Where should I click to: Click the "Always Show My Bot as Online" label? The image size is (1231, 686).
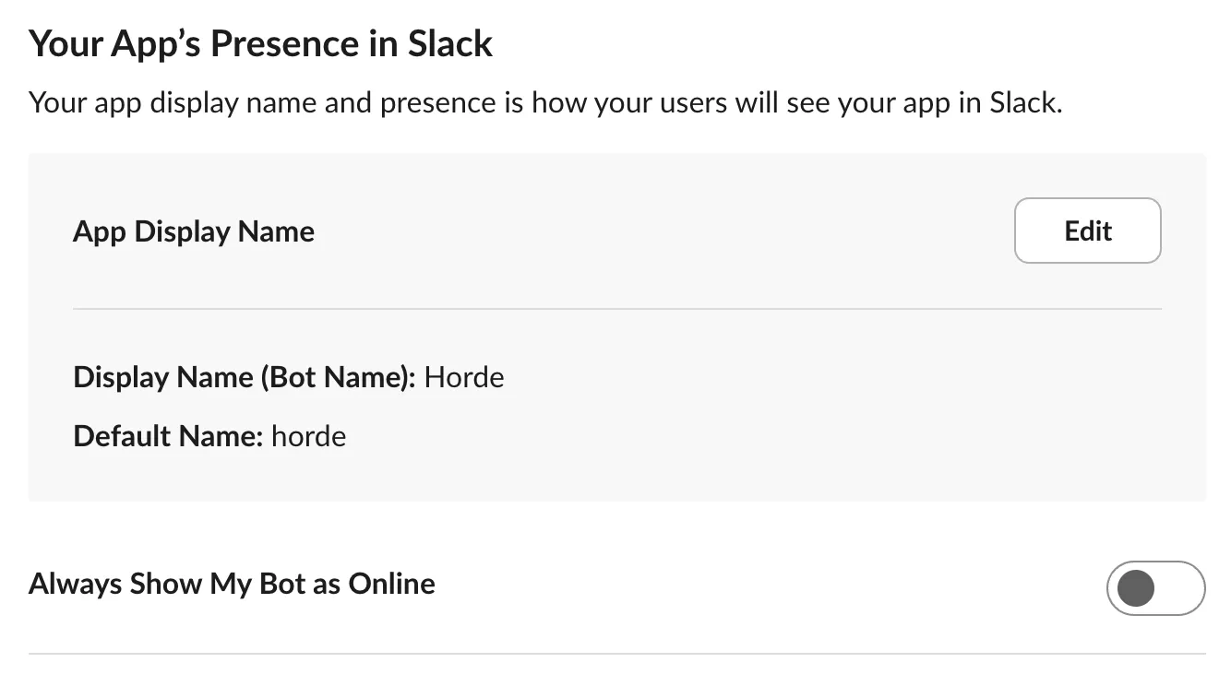232,584
